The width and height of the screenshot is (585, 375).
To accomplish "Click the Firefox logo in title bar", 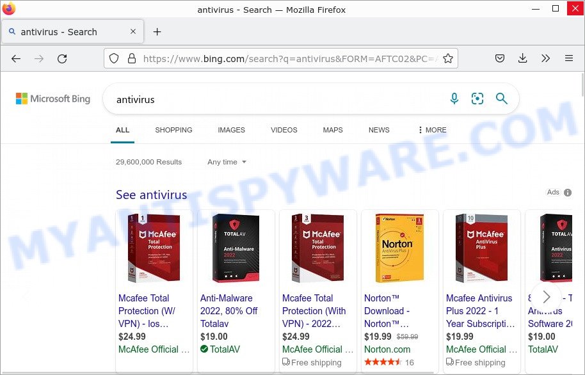I will point(9,9).
